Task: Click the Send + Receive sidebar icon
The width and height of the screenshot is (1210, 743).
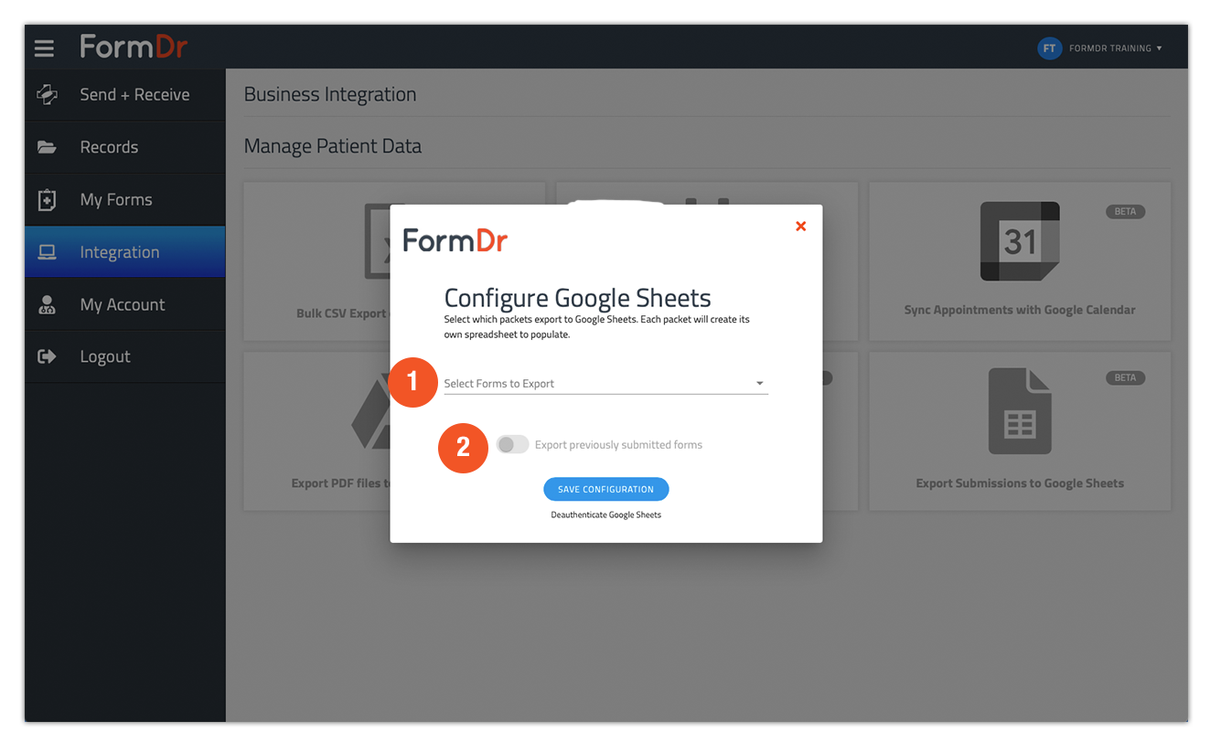Action: (x=47, y=94)
